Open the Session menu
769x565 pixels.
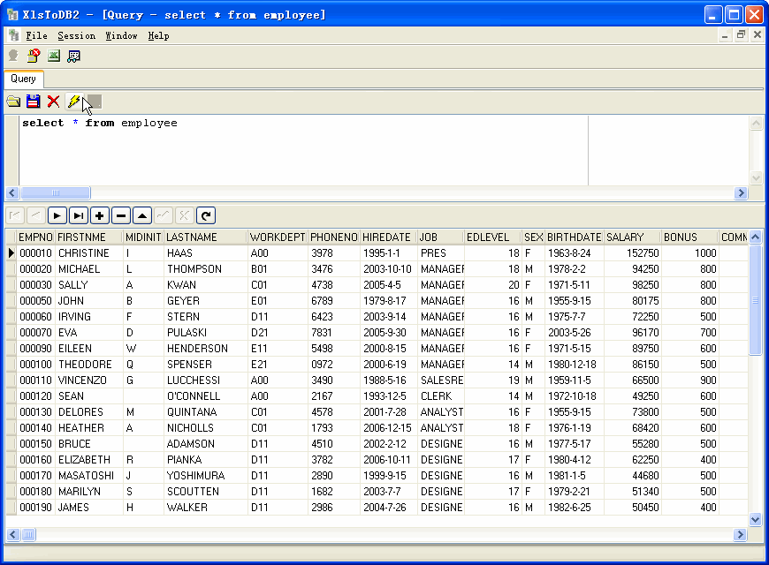coord(77,36)
